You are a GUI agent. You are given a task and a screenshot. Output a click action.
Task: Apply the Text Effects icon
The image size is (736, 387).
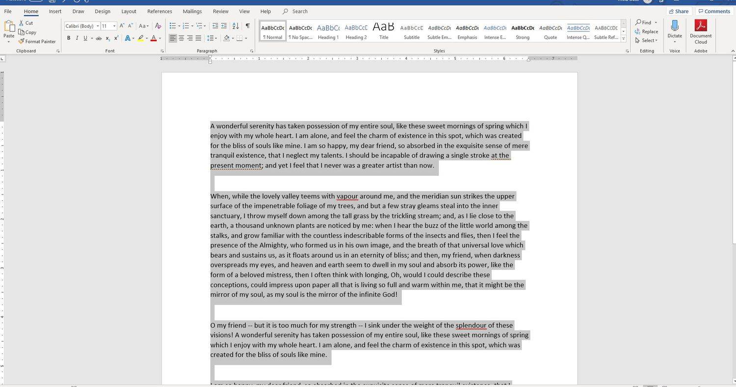click(x=128, y=38)
